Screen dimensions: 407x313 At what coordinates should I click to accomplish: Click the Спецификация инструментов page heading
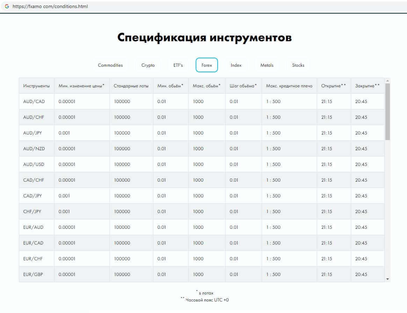[x=204, y=37]
